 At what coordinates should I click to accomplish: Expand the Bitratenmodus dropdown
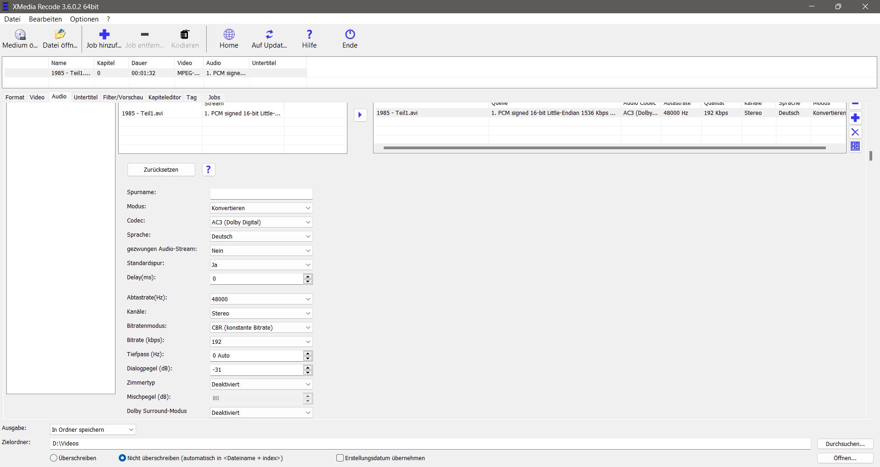click(x=261, y=327)
